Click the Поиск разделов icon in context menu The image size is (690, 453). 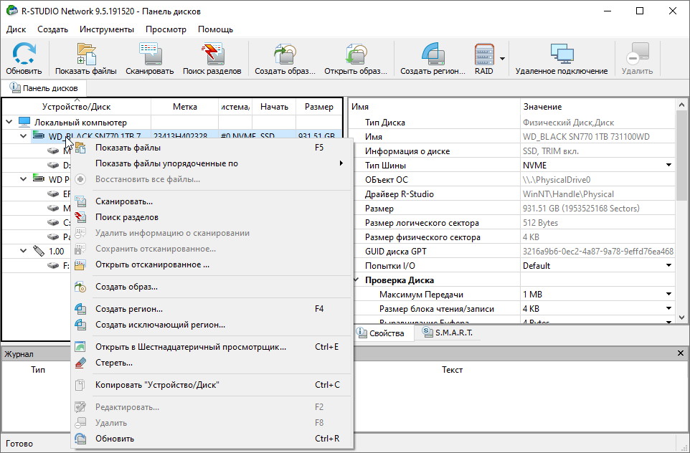coord(80,217)
